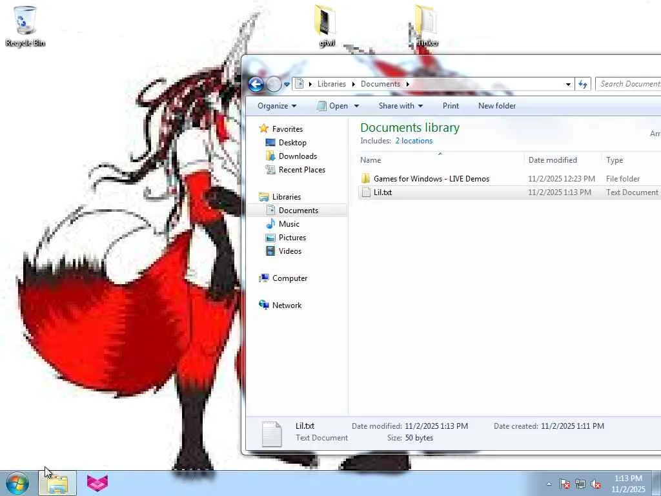Click the Search Documents field
The height and width of the screenshot is (496, 661).
point(628,84)
